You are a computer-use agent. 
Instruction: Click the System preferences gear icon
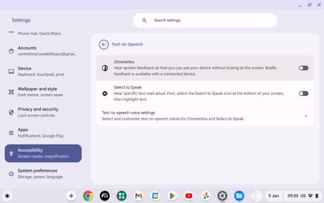[x=11, y=174]
